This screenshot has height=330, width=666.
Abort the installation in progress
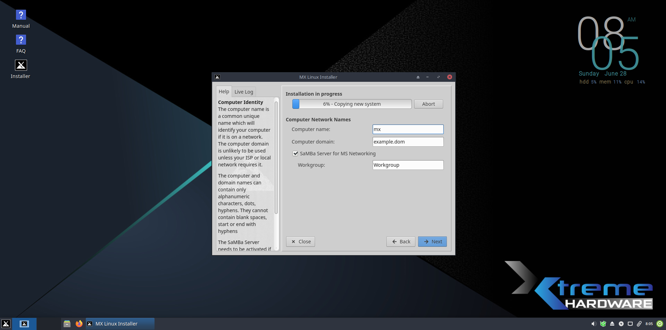pyautogui.click(x=428, y=104)
